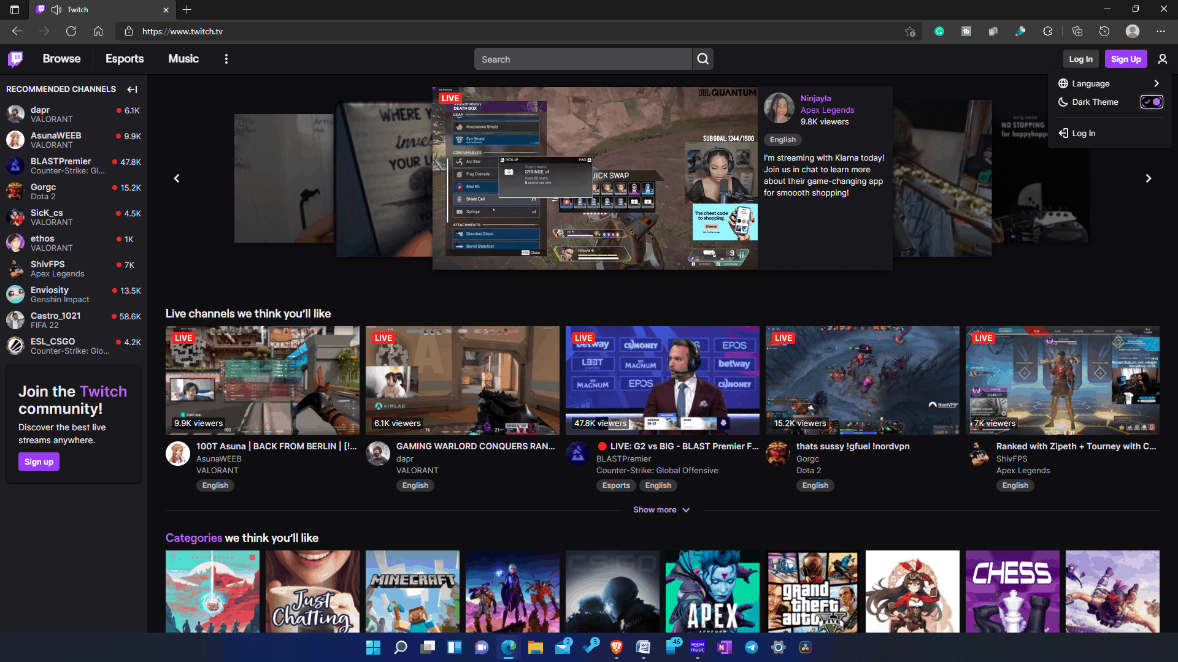Open Grammarly extension icon

click(939, 31)
